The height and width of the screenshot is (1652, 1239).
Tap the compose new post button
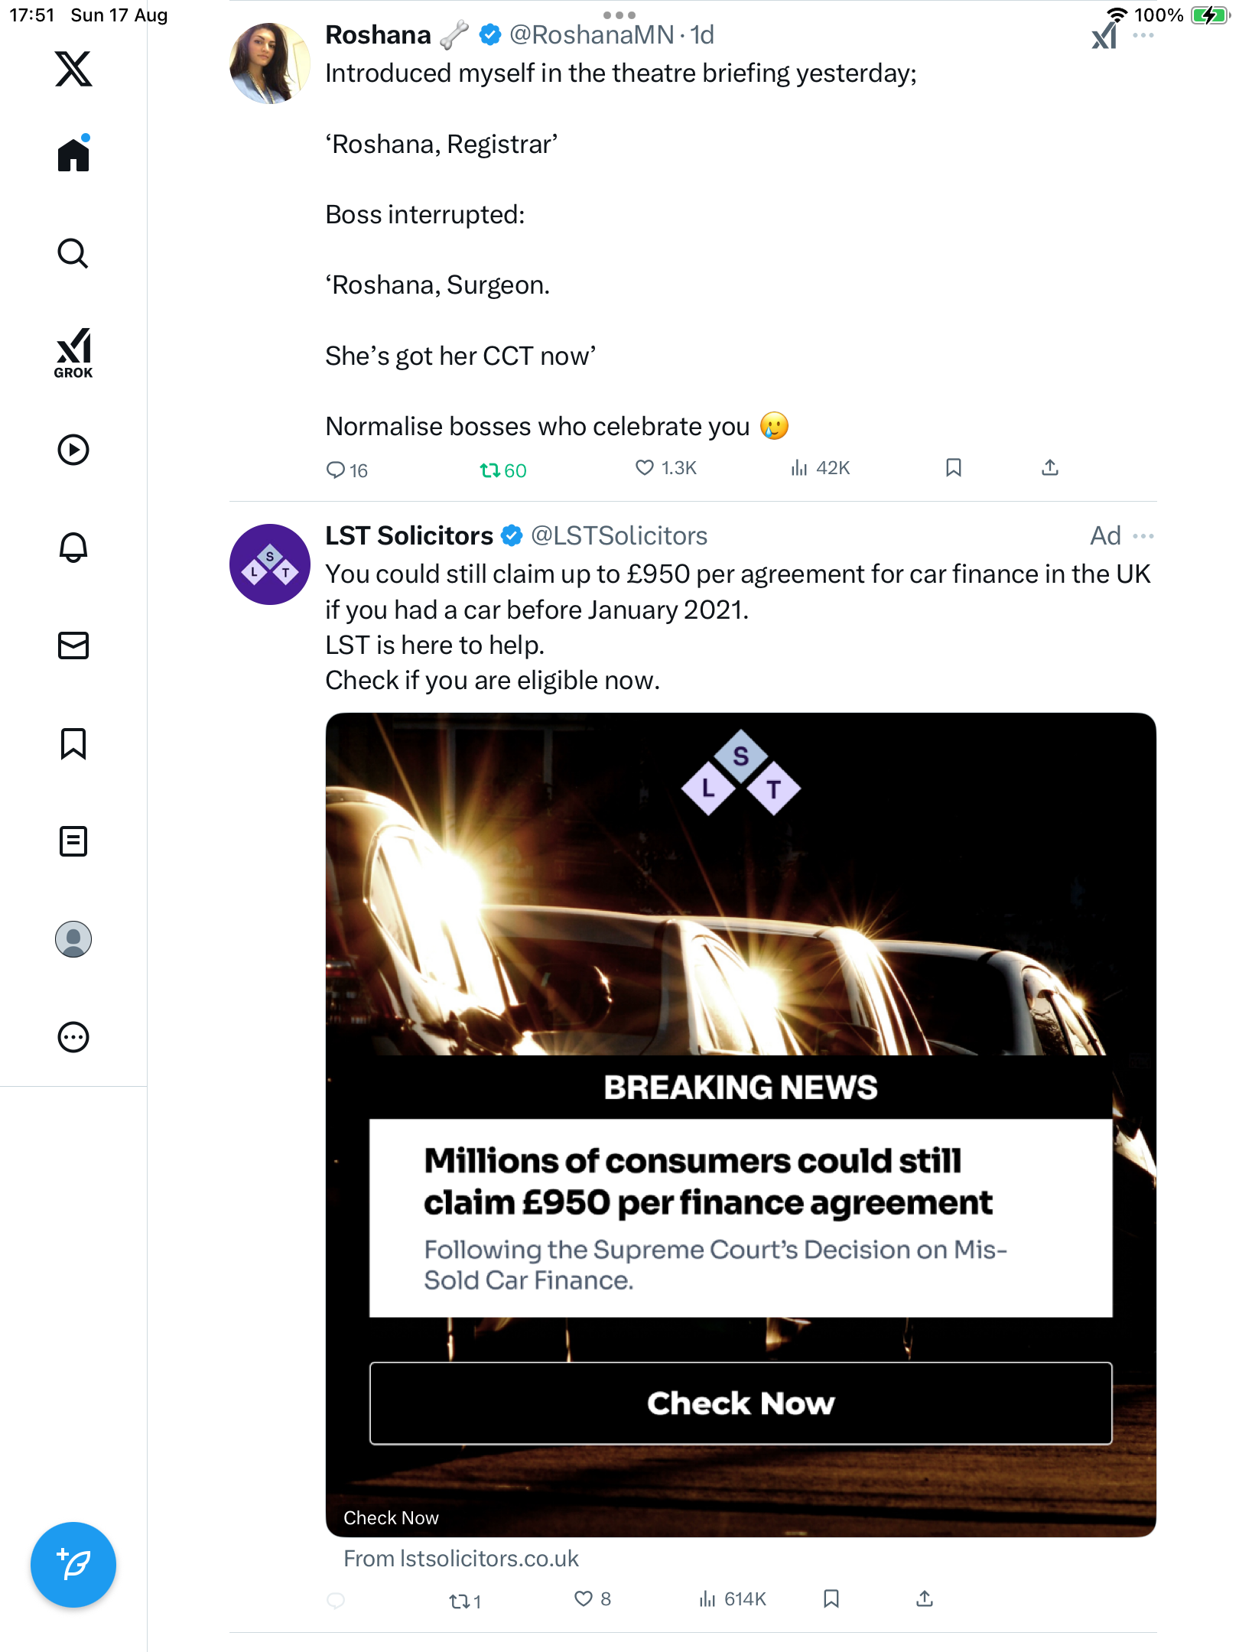point(73,1564)
